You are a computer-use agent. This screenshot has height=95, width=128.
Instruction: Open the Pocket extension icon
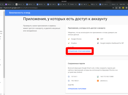click(116, 8)
